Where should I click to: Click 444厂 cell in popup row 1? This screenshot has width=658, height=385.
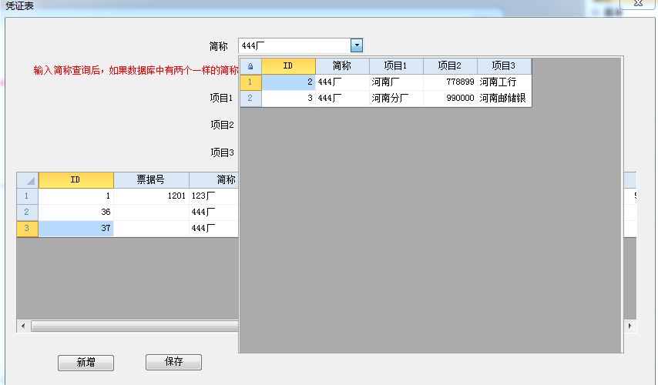(x=342, y=82)
